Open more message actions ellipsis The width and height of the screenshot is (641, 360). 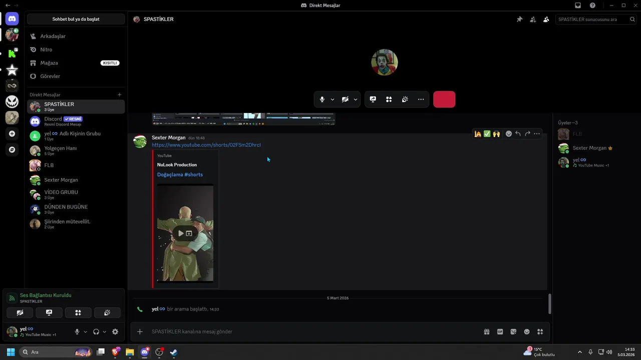(537, 134)
